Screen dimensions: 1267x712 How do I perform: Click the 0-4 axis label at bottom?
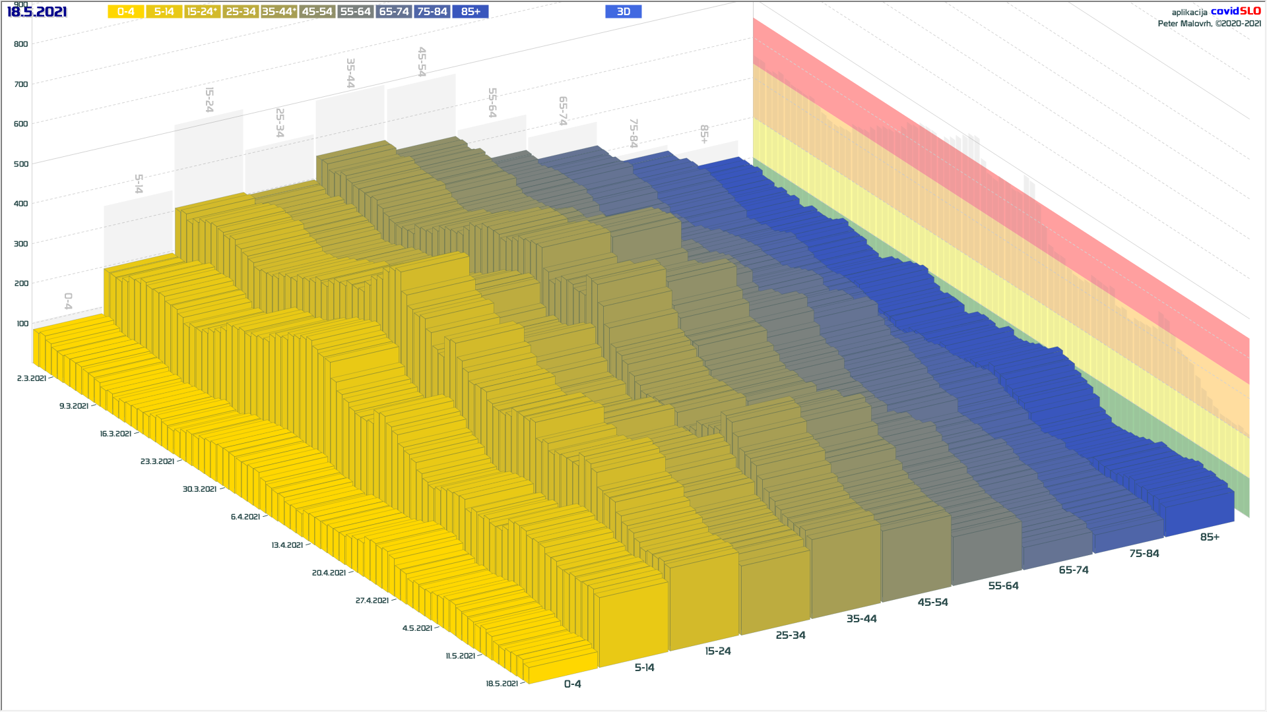[x=572, y=684]
